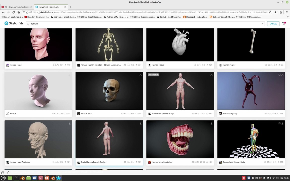The width and height of the screenshot is (290, 181).
Task: Open the Female Human Skeleton thumbnail
Action: pyautogui.click(x=109, y=45)
